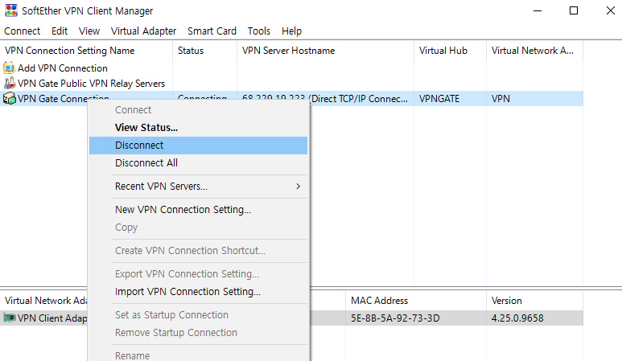Viewport: 622px width, 361px height.
Task: Sort by VPN Server Hostname column
Action: (x=325, y=51)
